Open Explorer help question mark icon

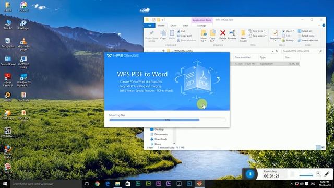(x=324, y=26)
